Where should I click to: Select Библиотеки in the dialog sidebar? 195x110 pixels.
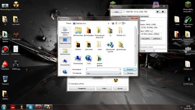click(x=65, y=52)
